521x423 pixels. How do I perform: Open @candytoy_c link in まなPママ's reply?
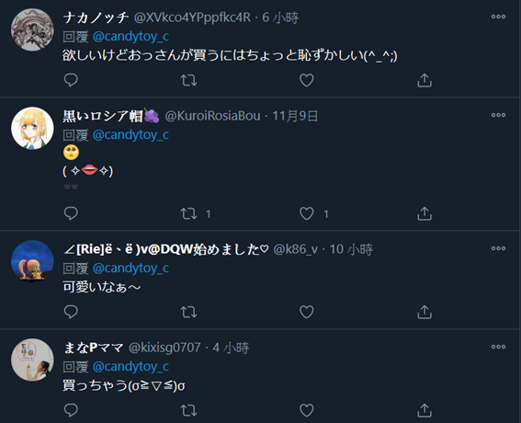point(130,367)
